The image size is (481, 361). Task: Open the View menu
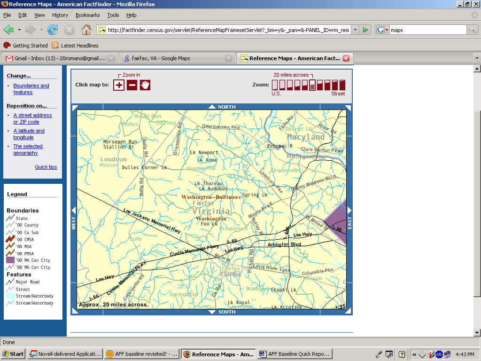point(39,15)
